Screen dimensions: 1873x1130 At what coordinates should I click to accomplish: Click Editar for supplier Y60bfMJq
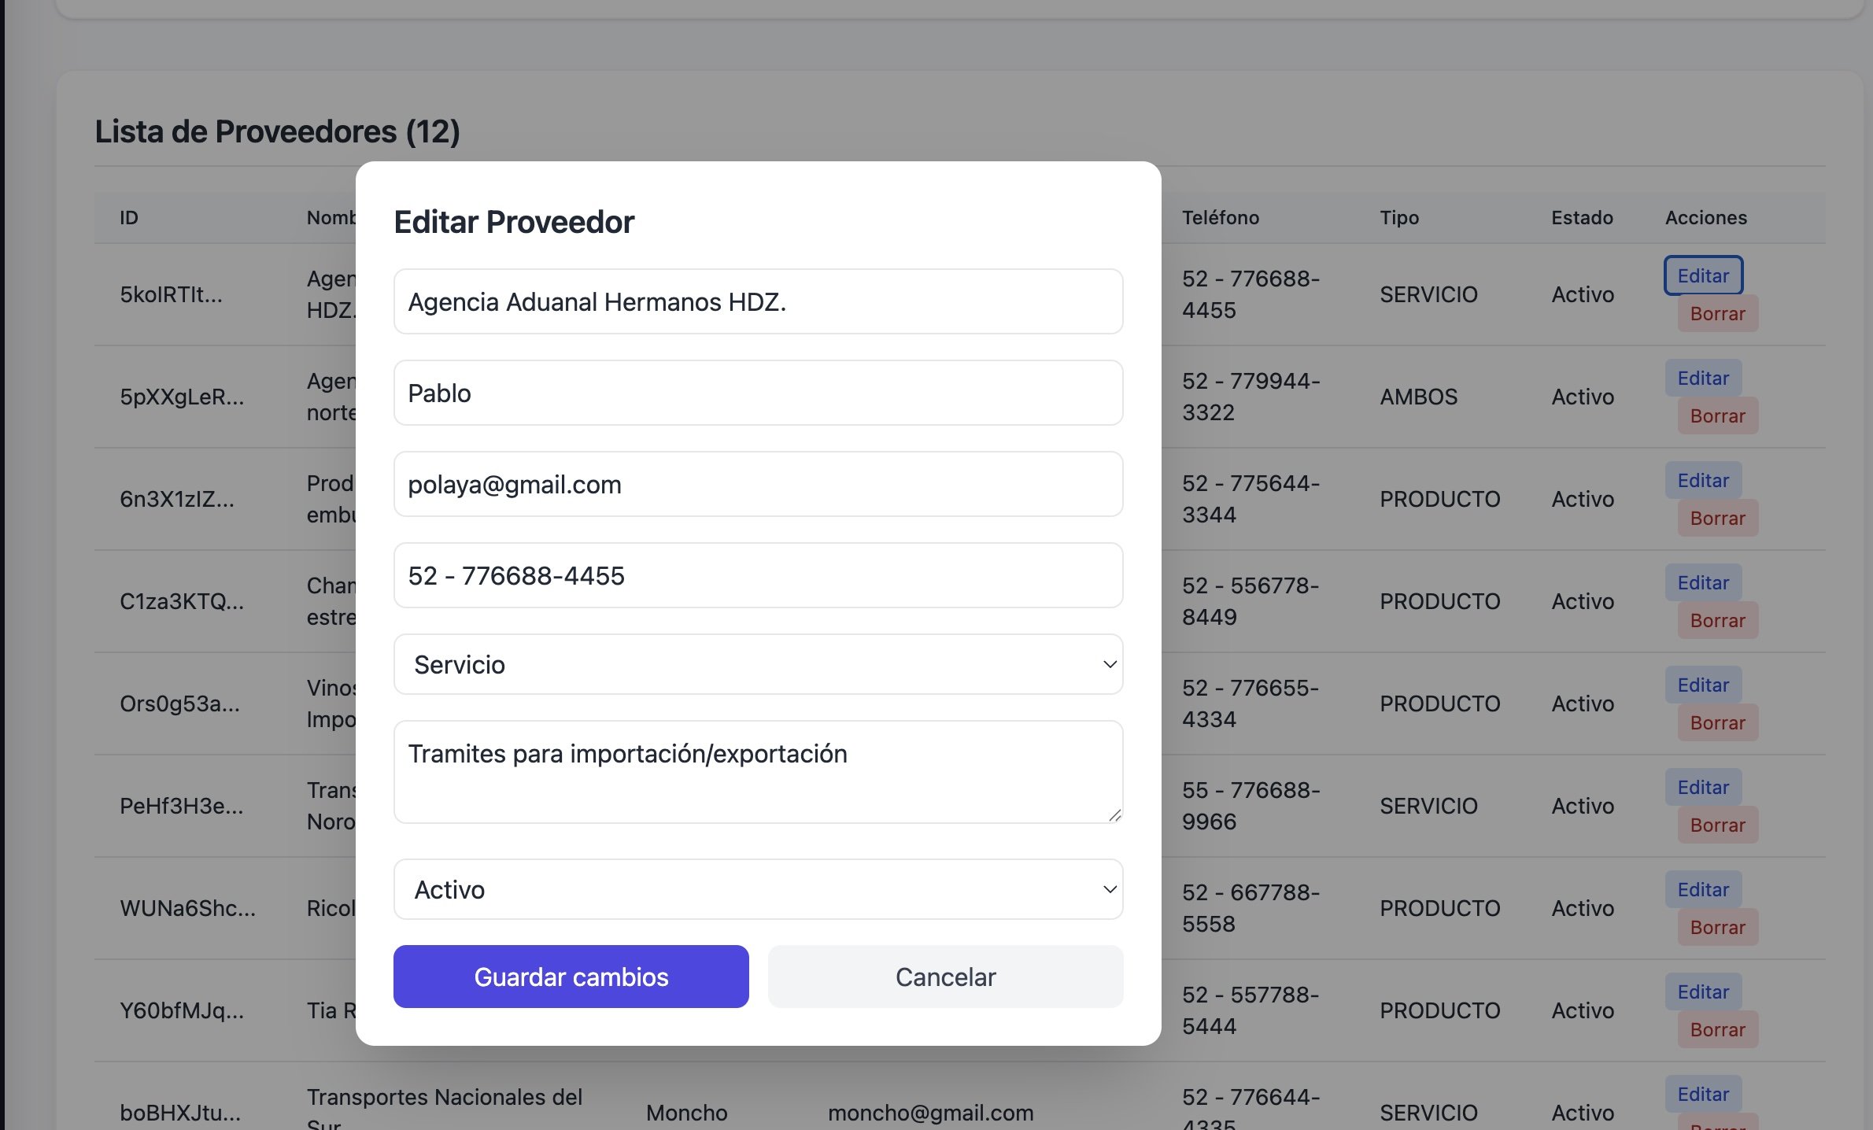point(1703,992)
